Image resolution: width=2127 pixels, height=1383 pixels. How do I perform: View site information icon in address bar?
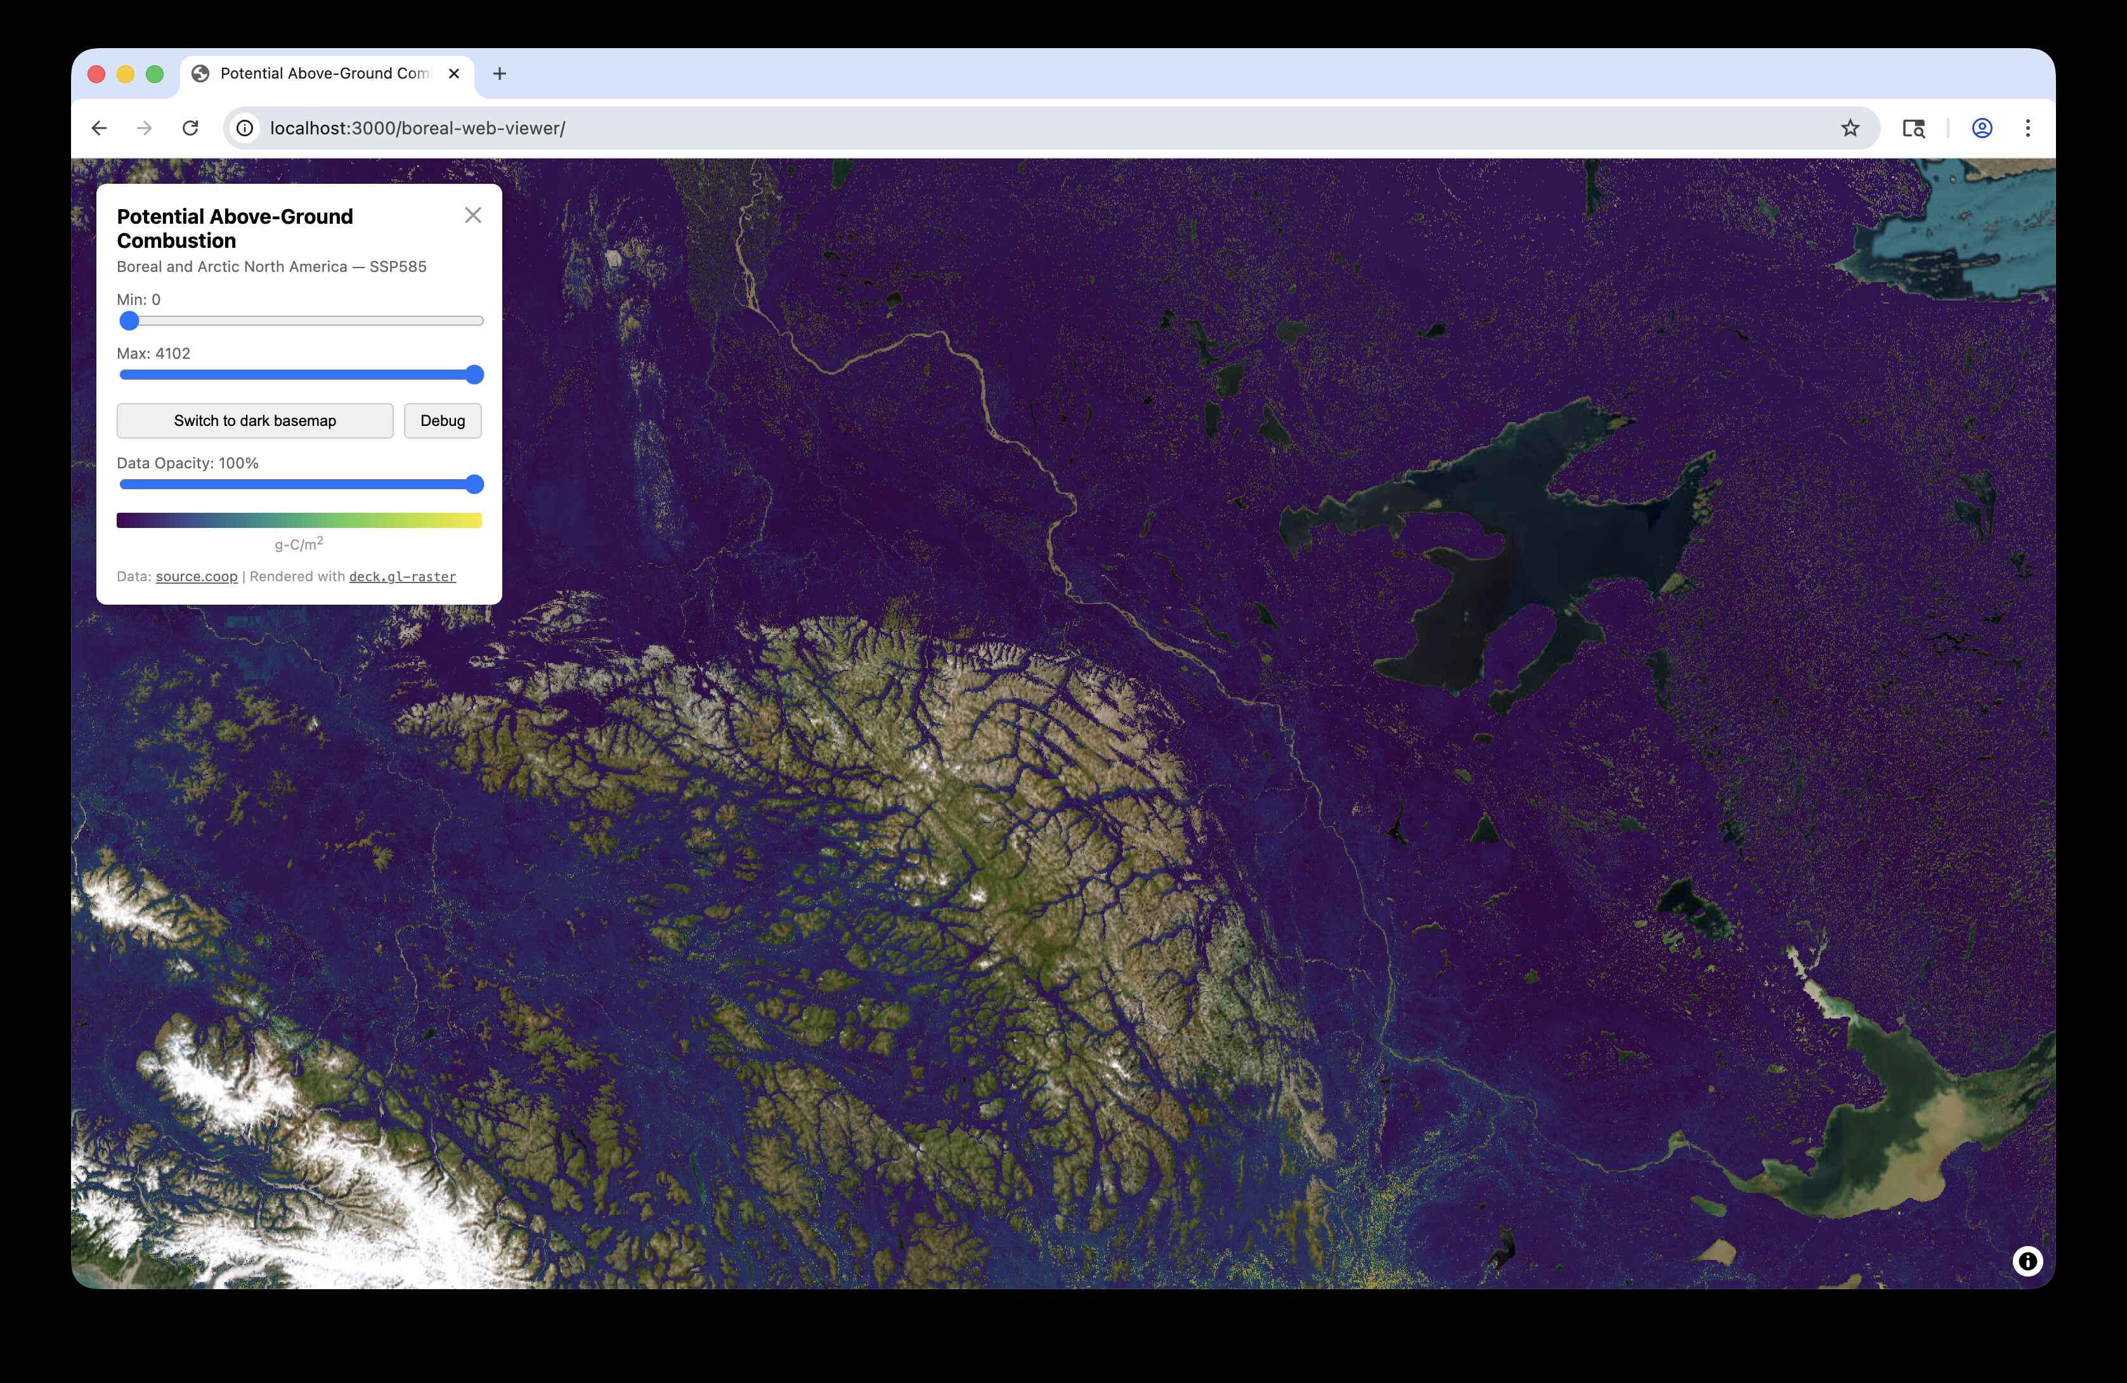[245, 128]
